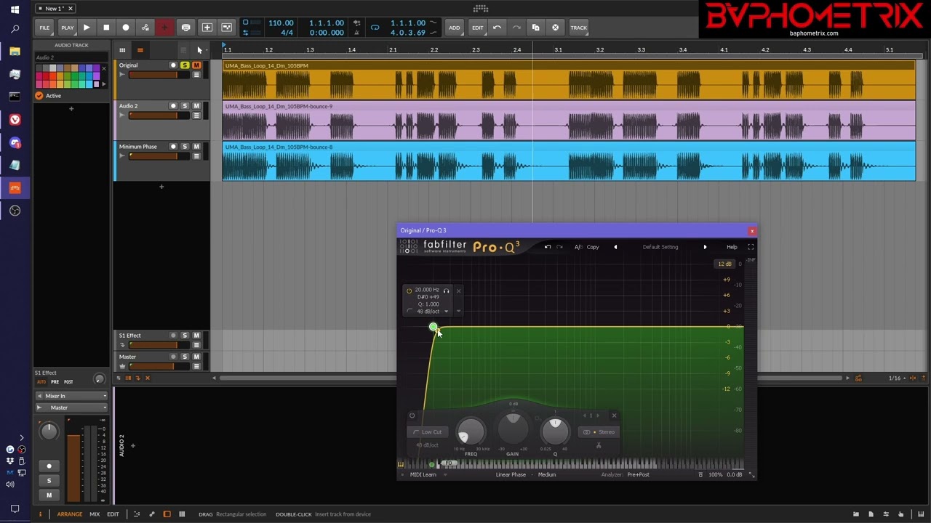The image size is (931, 523).
Task: Select PRE in S1 Effect inspector
Action: pyautogui.click(x=55, y=382)
